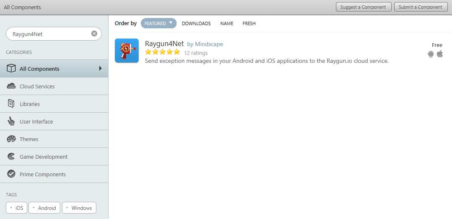Click the User Interface hand icon
The width and height of the screenshot is (452, 219).
pyautogui.click(x=11, y=121)
